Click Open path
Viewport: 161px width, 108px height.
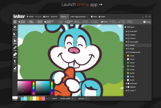point(60,22)
